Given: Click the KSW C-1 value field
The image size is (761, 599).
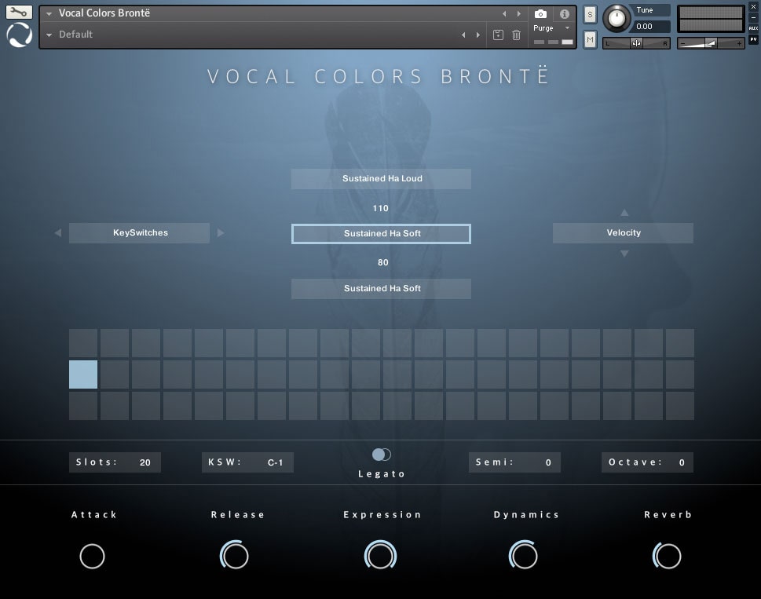Looking at the screenshot, I should [x=247, y=462].
